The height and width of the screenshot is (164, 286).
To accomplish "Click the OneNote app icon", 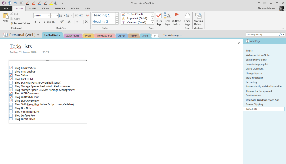I will coord(4,3).
